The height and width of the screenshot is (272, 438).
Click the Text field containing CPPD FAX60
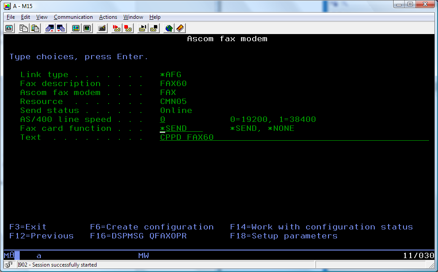[294, 137]
